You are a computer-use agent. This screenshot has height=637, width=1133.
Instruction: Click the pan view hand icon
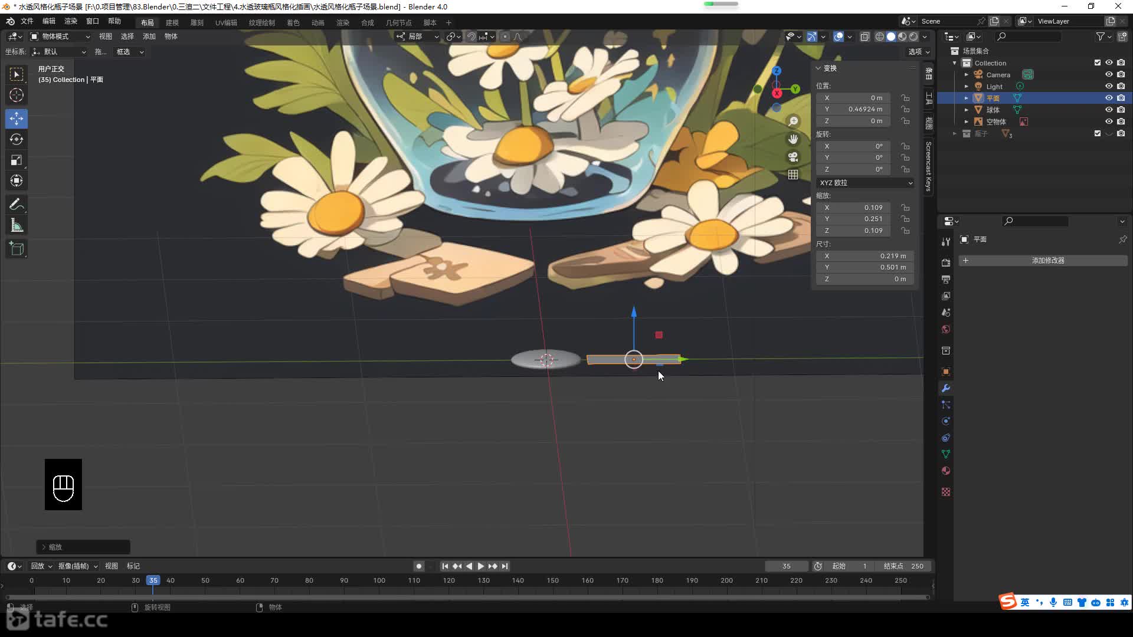click(793, 139)
